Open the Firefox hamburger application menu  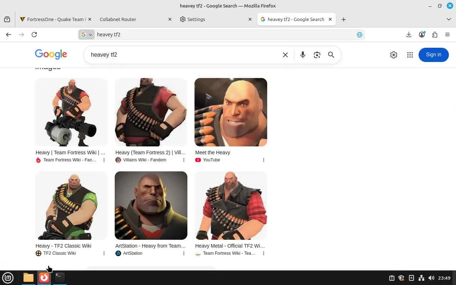tap(447, 35)
